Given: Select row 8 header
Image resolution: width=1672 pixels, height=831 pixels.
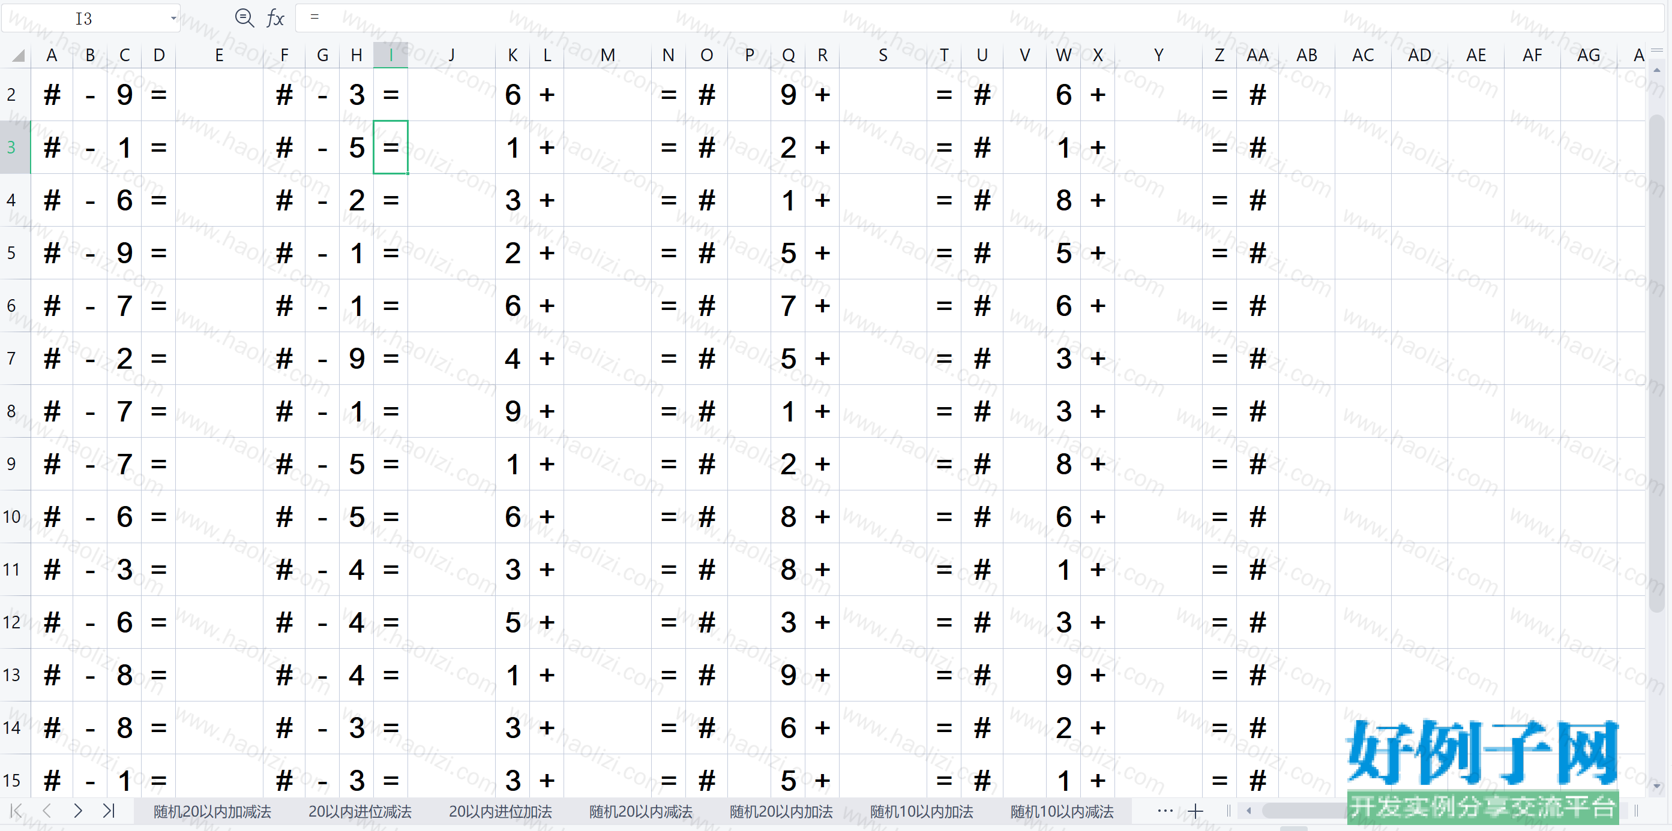Looking at the screenshot, I should 15,411.
